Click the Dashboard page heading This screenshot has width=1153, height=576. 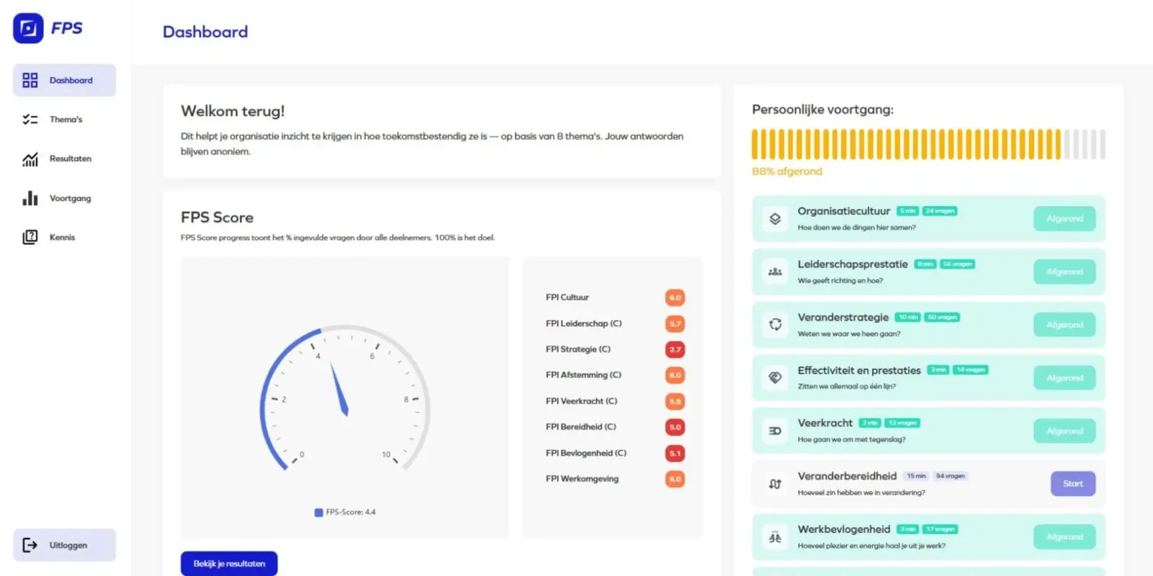205,32
